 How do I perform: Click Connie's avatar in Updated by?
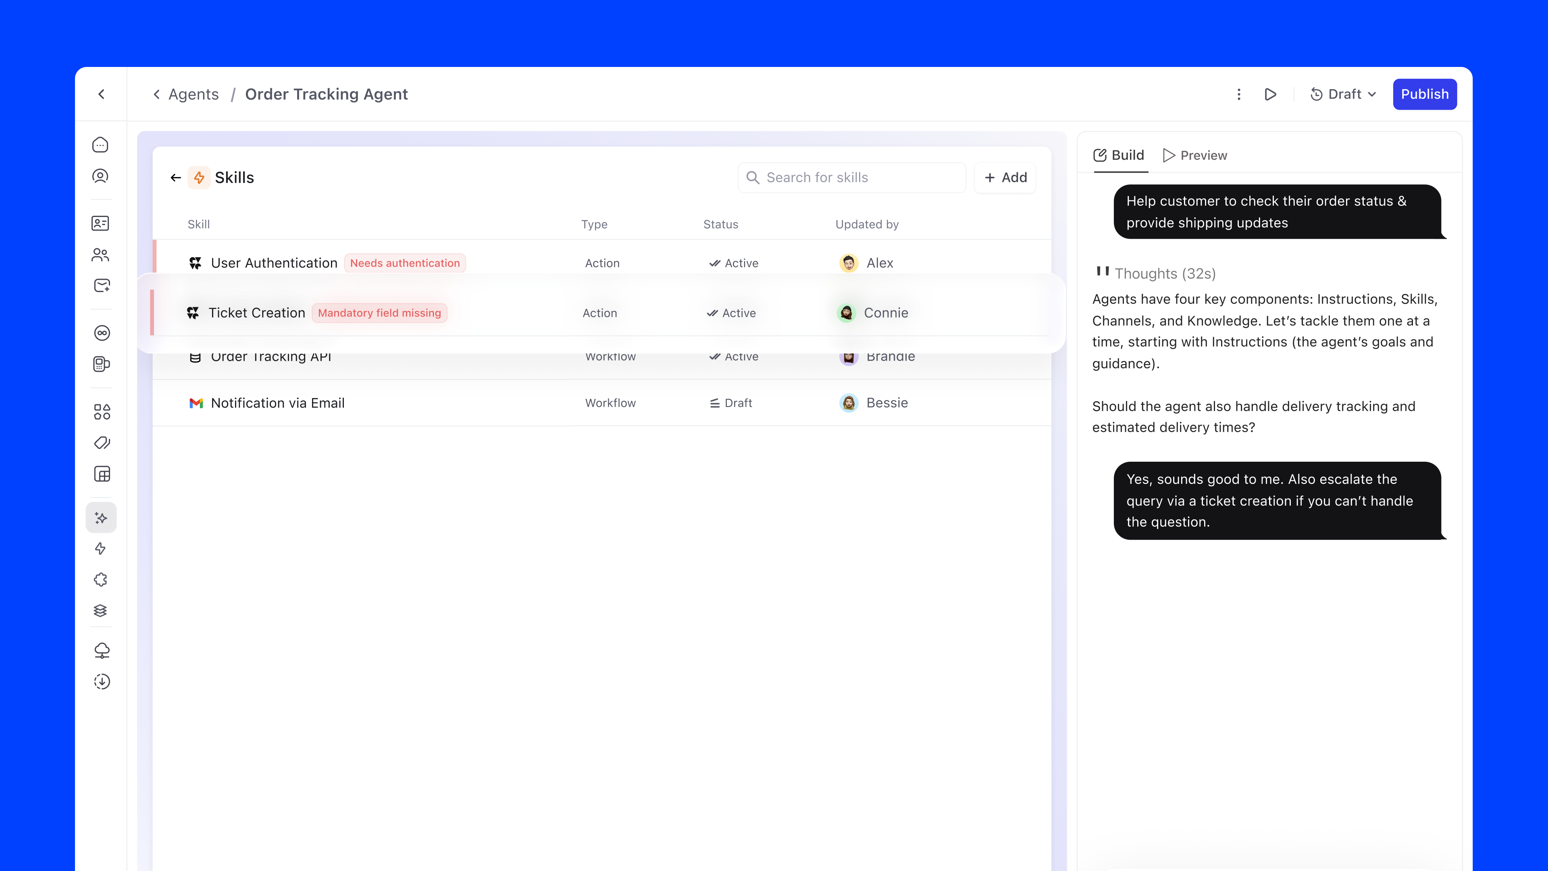pyautogui.click(x=846, y=313)
